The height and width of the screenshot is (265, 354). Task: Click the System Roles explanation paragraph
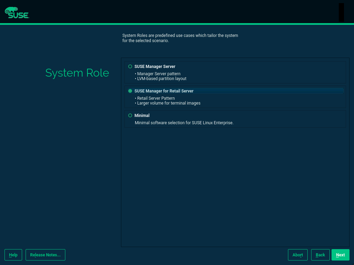[180, 38]
